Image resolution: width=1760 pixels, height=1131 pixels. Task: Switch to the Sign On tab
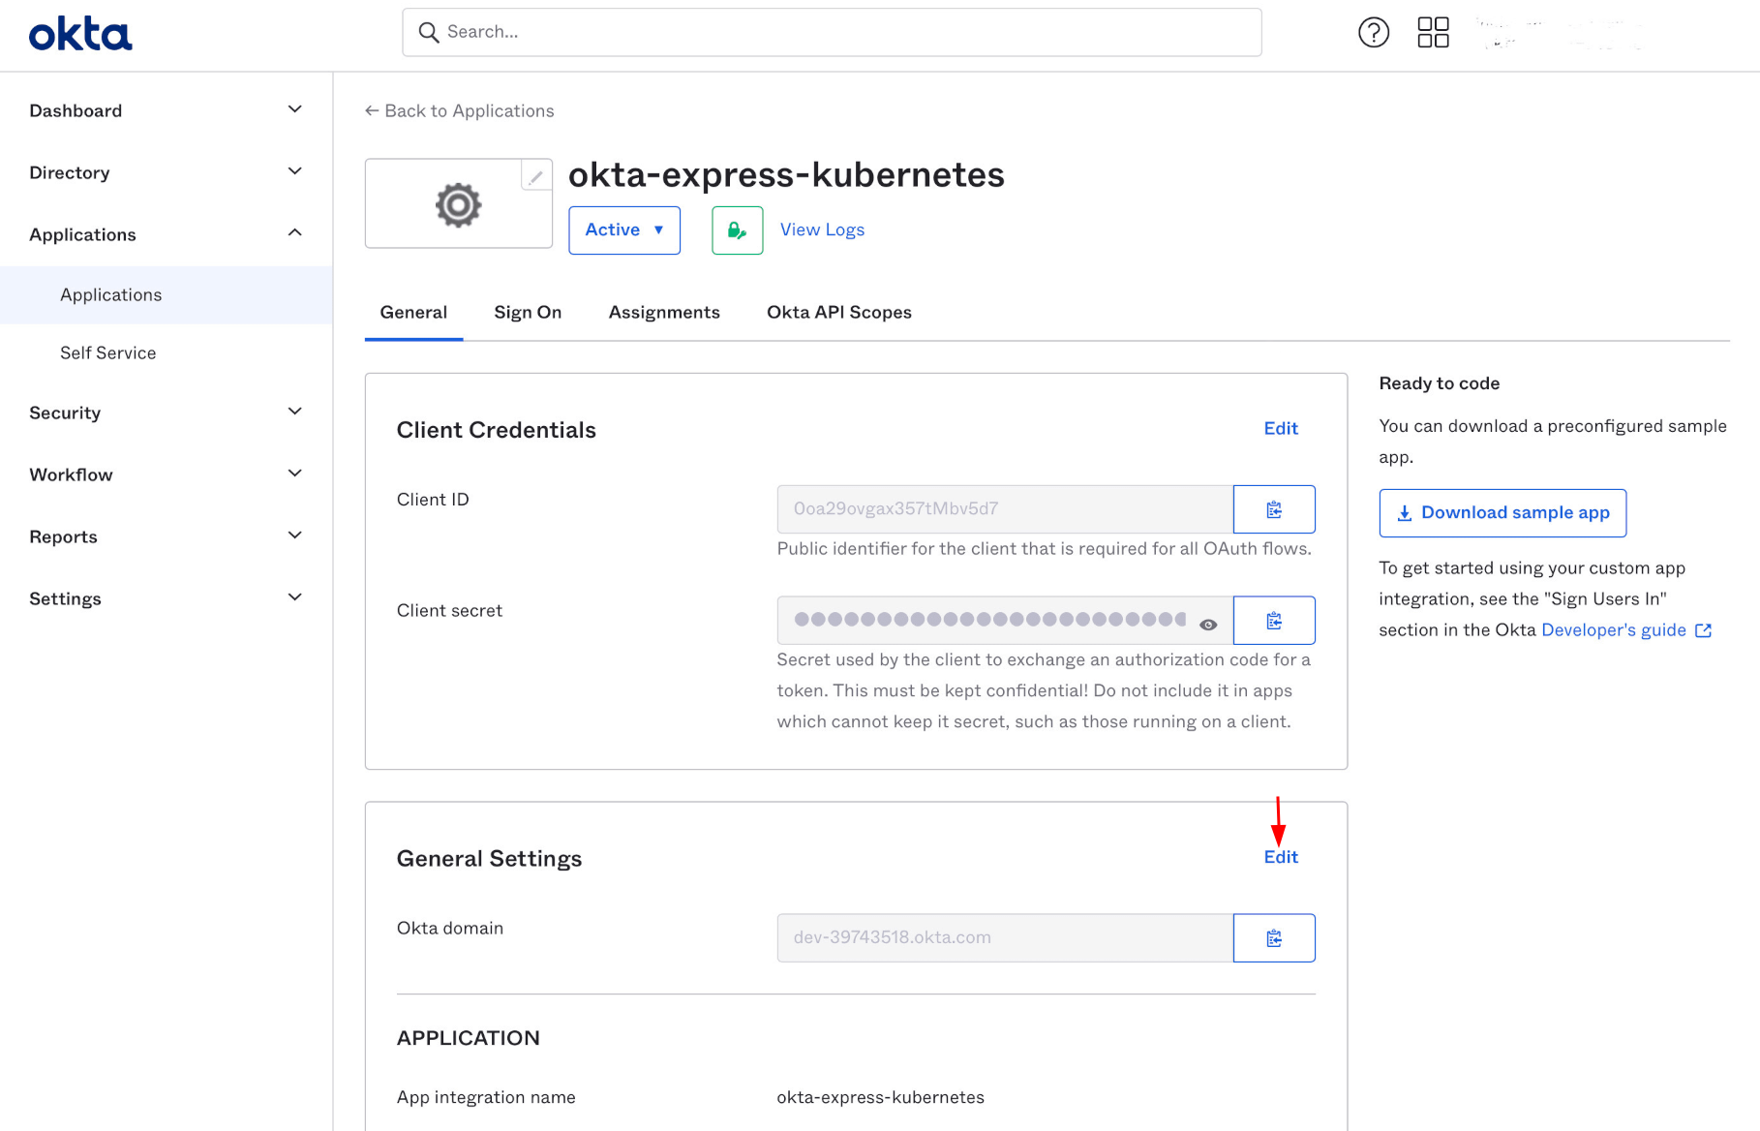[528, 312]
